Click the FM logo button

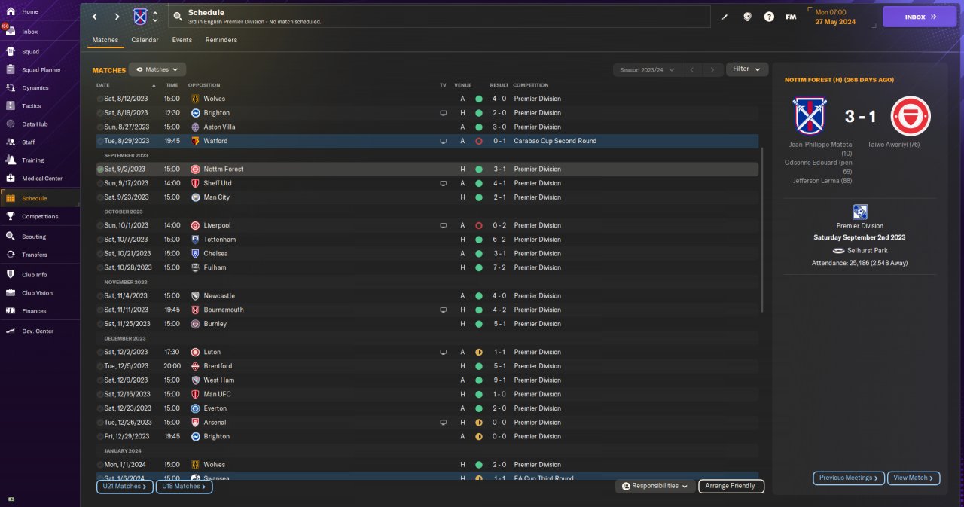[x=791, y=17]
